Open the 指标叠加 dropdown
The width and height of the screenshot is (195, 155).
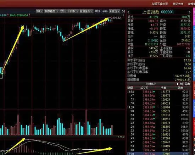(x=51, y=11)
